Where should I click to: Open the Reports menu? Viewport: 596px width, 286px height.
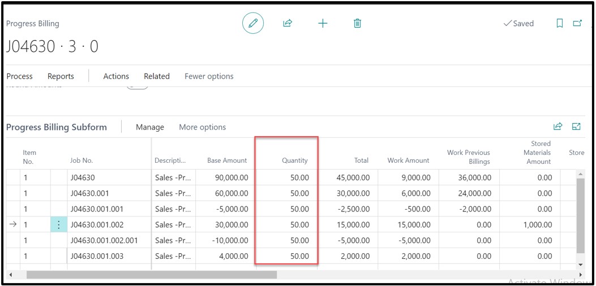coord(61,76)
